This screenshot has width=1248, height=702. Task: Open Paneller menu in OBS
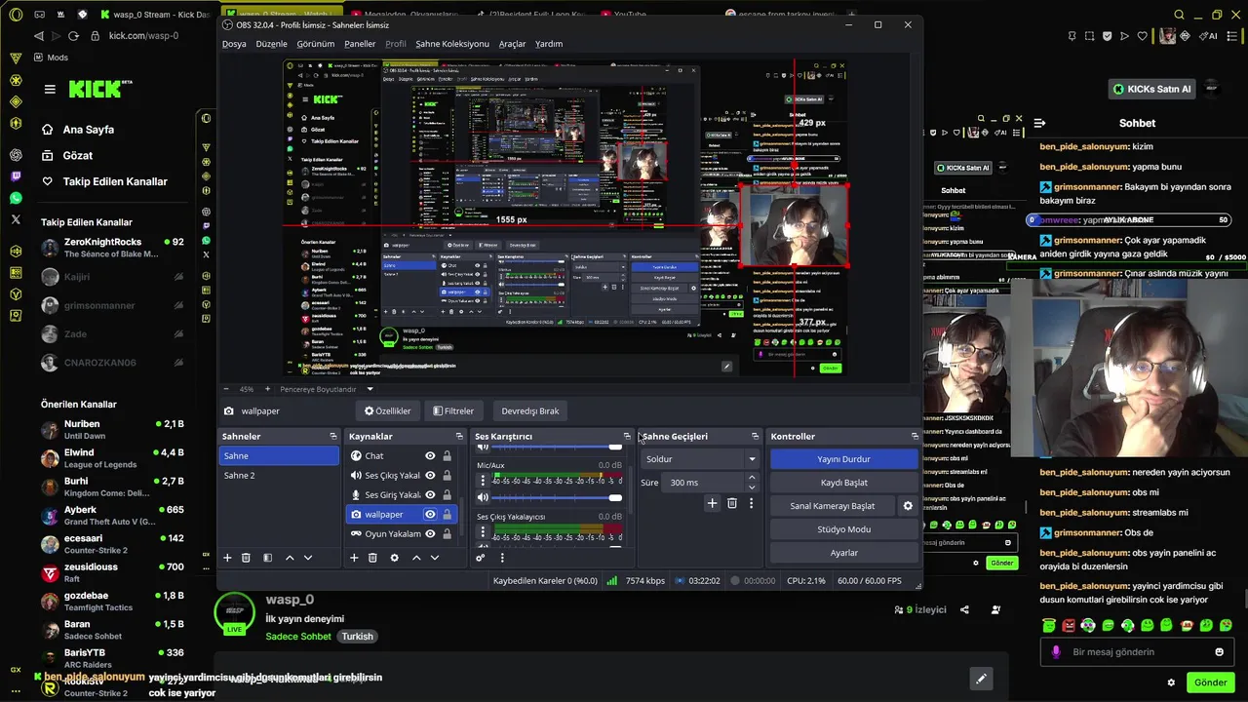[360, 44]
